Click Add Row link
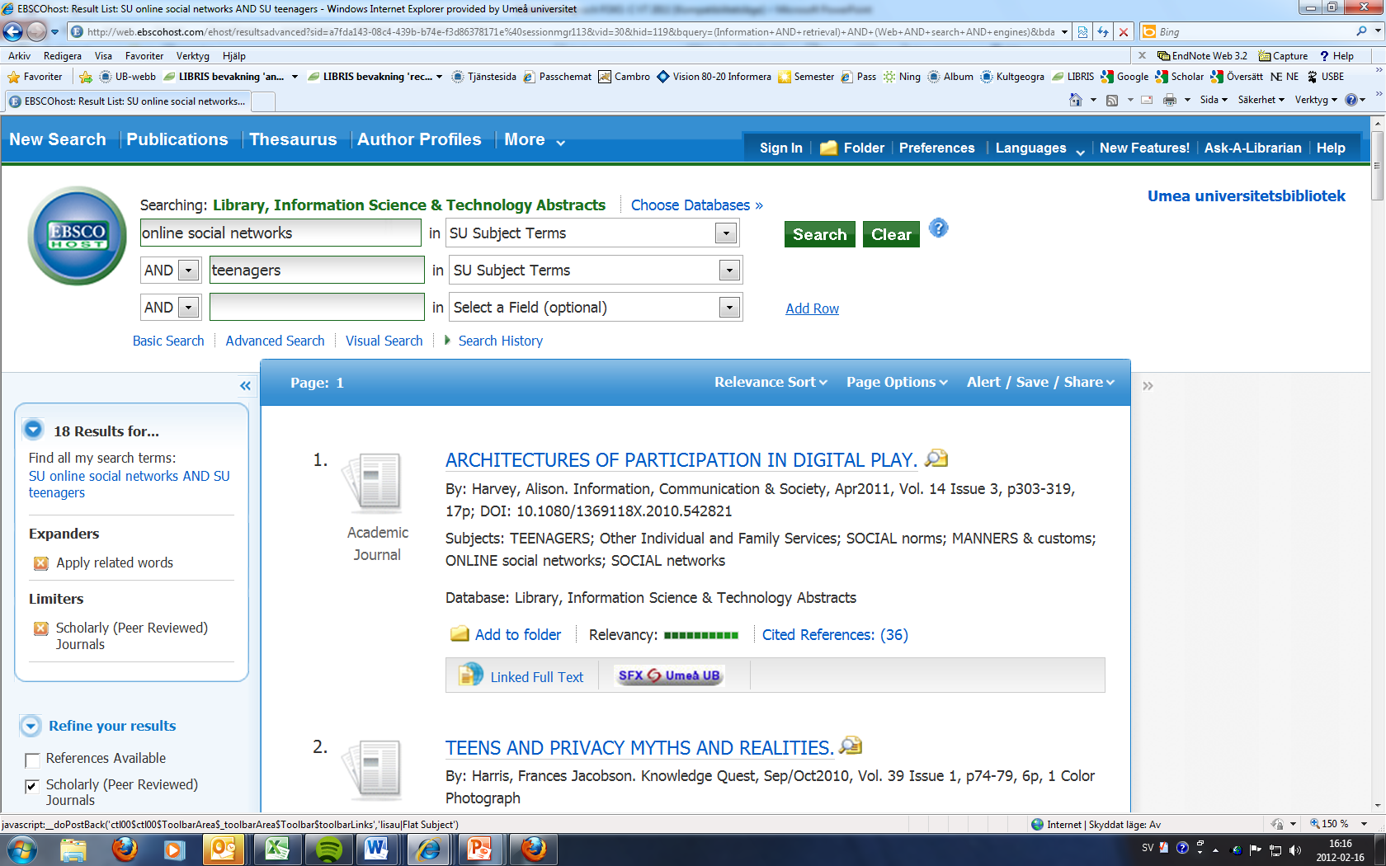Image resolution: width=1386 pixels, height=866 pixels. point(812,308)
